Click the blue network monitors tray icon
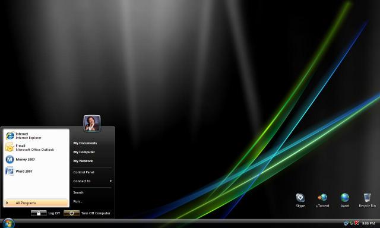The image size is (380, 228). (x=346, y=223)
